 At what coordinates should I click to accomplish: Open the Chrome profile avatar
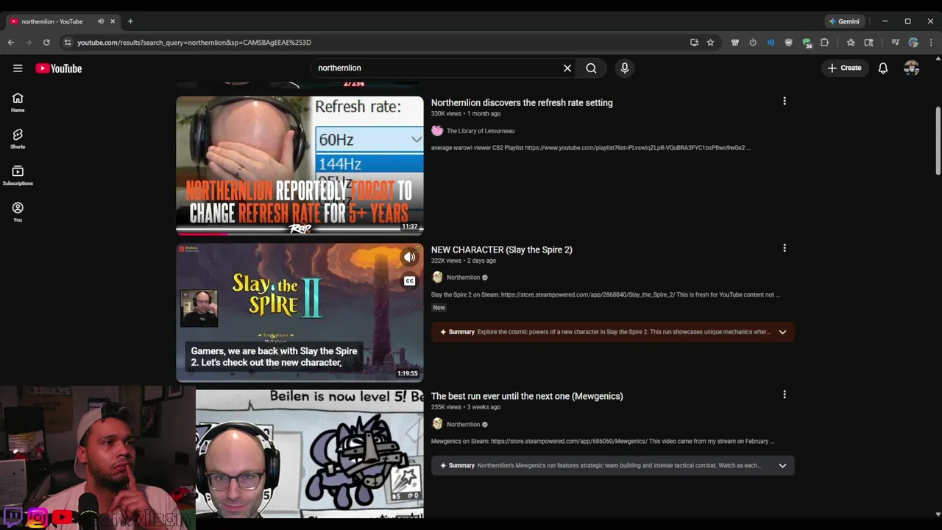pyautogui.click(x=913, y=43)
